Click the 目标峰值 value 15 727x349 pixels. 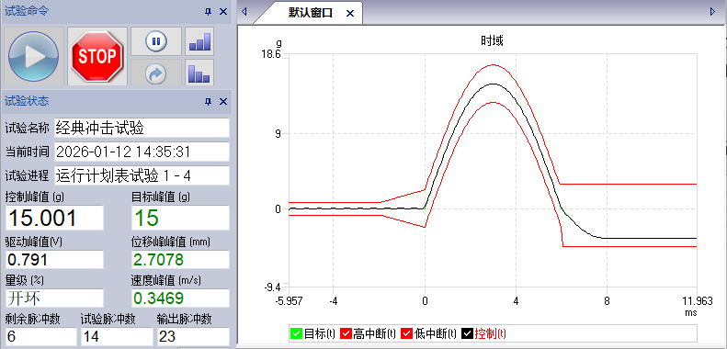180,218
